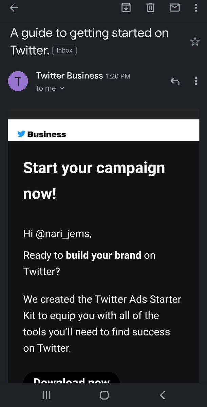The height and width of the screenshot is (407, 207).
Task: Archive this email with the archive icon
Action: tap(126, 7)
